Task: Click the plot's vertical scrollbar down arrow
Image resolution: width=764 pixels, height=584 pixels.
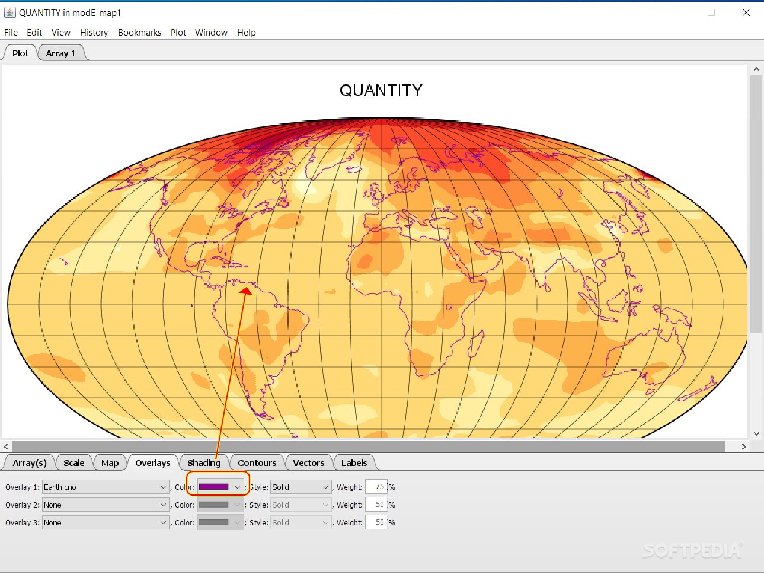Action: [x=756, y=433]
